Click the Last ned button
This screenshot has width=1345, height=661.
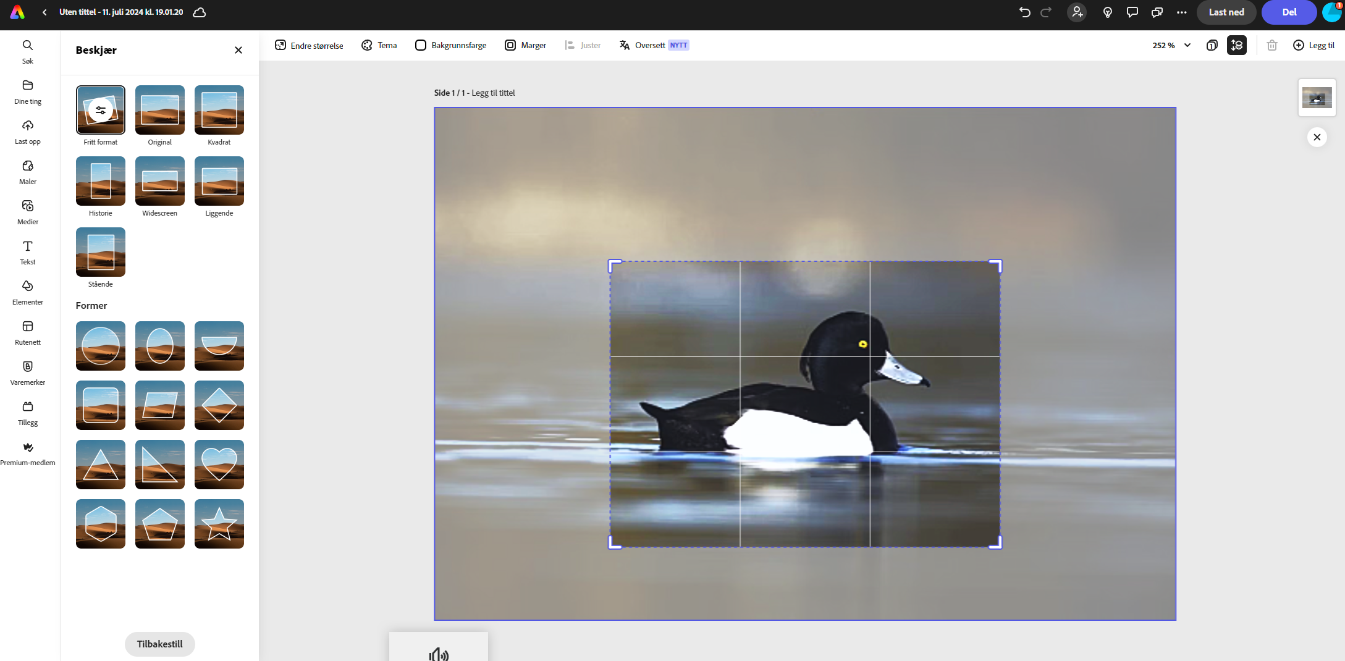(x=1226, y=12)
